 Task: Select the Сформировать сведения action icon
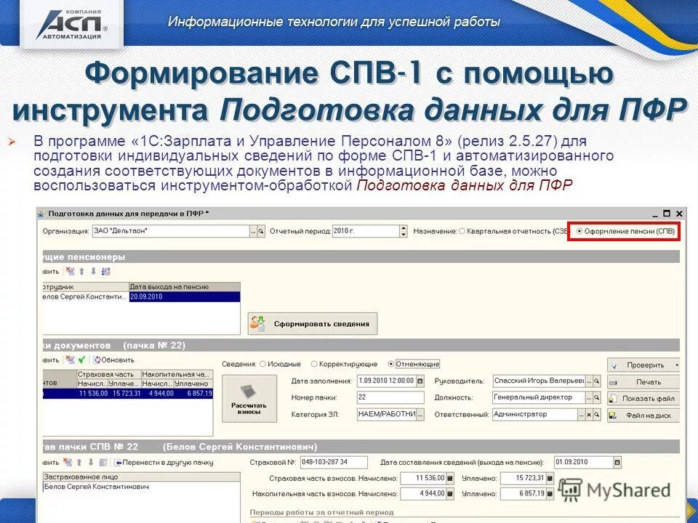(258, 323)
